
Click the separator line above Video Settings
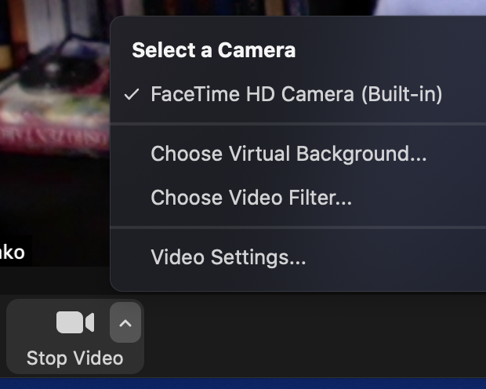pyautogui.click(x=298, y=227)
